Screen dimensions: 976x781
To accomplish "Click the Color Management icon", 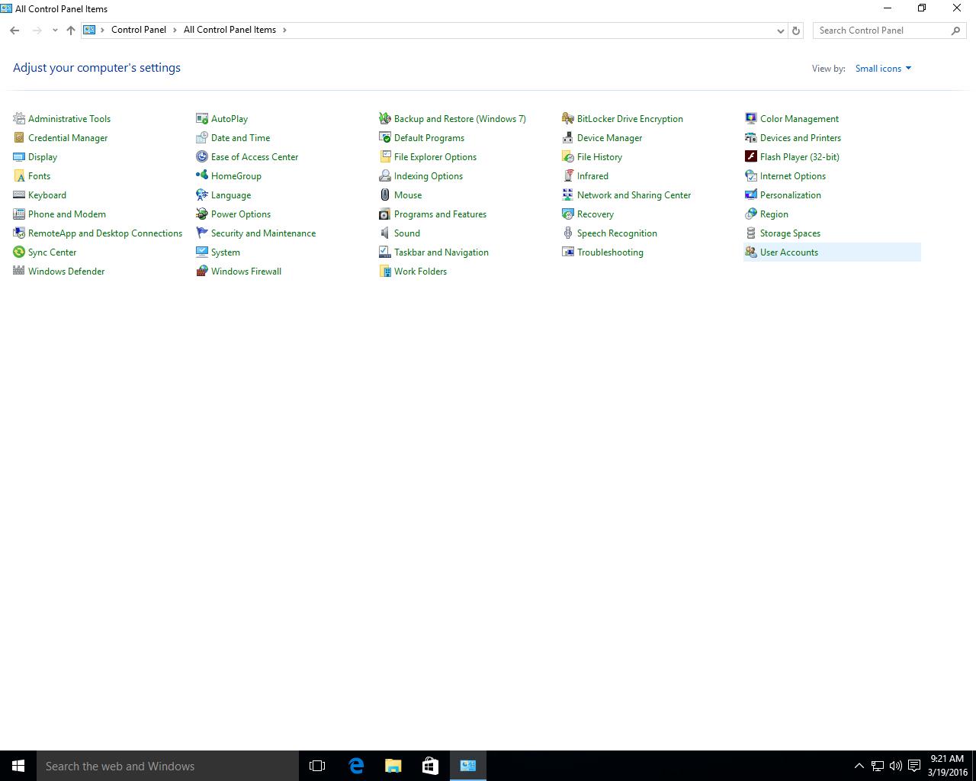I will (x=751, y=118).
